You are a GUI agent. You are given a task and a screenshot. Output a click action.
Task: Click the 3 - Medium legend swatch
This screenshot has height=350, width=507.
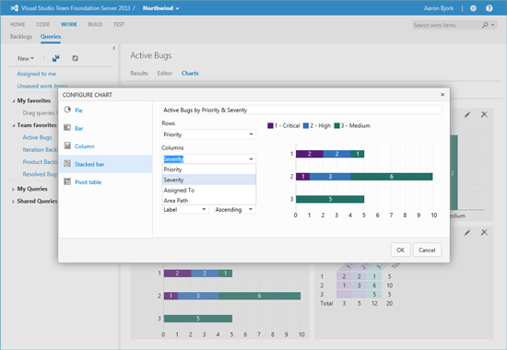(x=336, y=125)
